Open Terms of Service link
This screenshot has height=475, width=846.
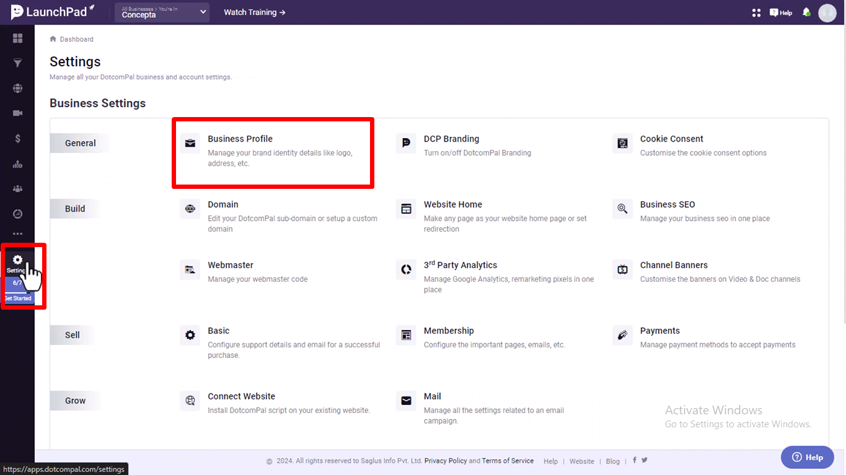pyautogui.click(x=508, y=461)
